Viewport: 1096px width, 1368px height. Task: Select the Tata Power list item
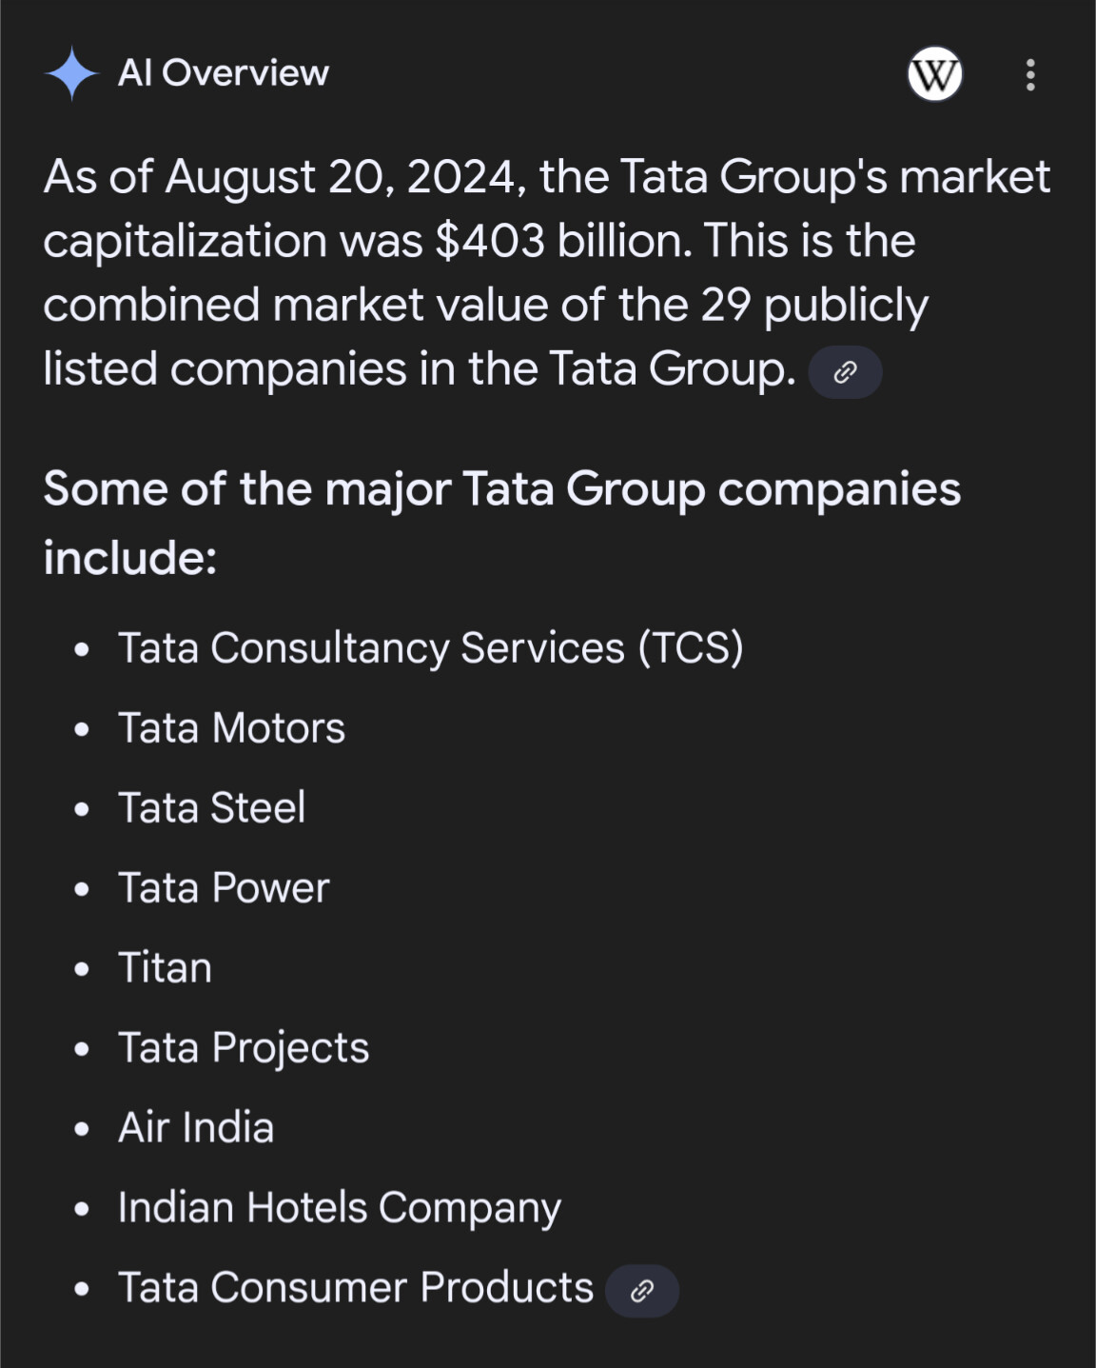224,888
